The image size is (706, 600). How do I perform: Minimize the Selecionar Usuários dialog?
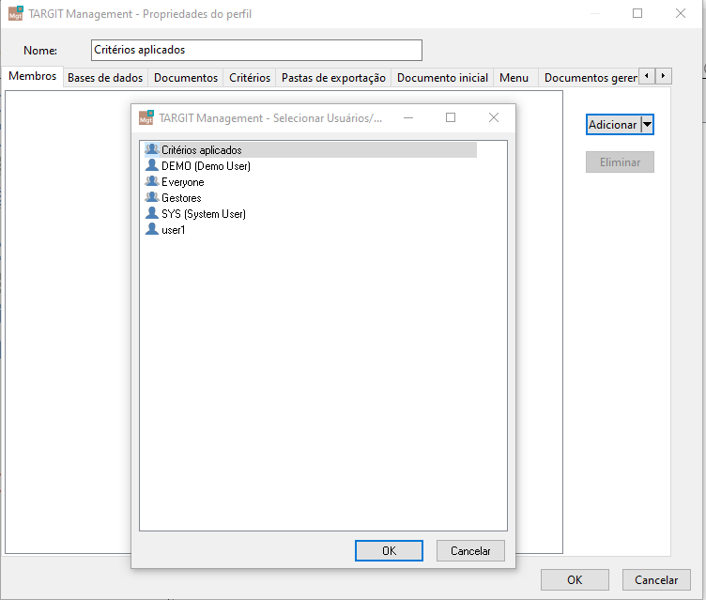408,117
